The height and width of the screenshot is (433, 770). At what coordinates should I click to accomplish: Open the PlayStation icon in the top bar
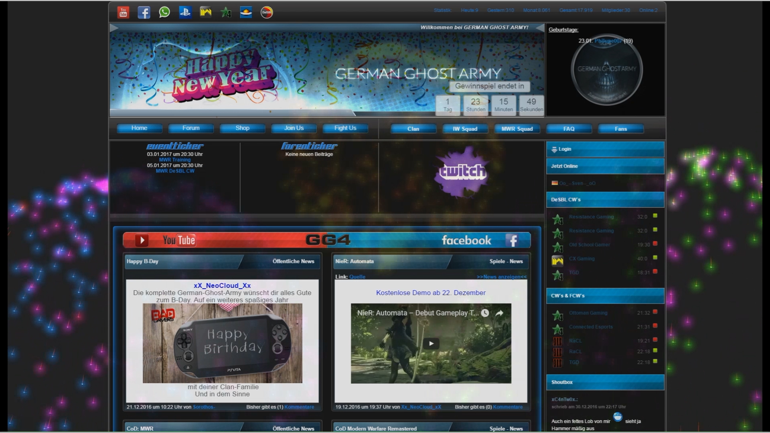click(185, 12)
